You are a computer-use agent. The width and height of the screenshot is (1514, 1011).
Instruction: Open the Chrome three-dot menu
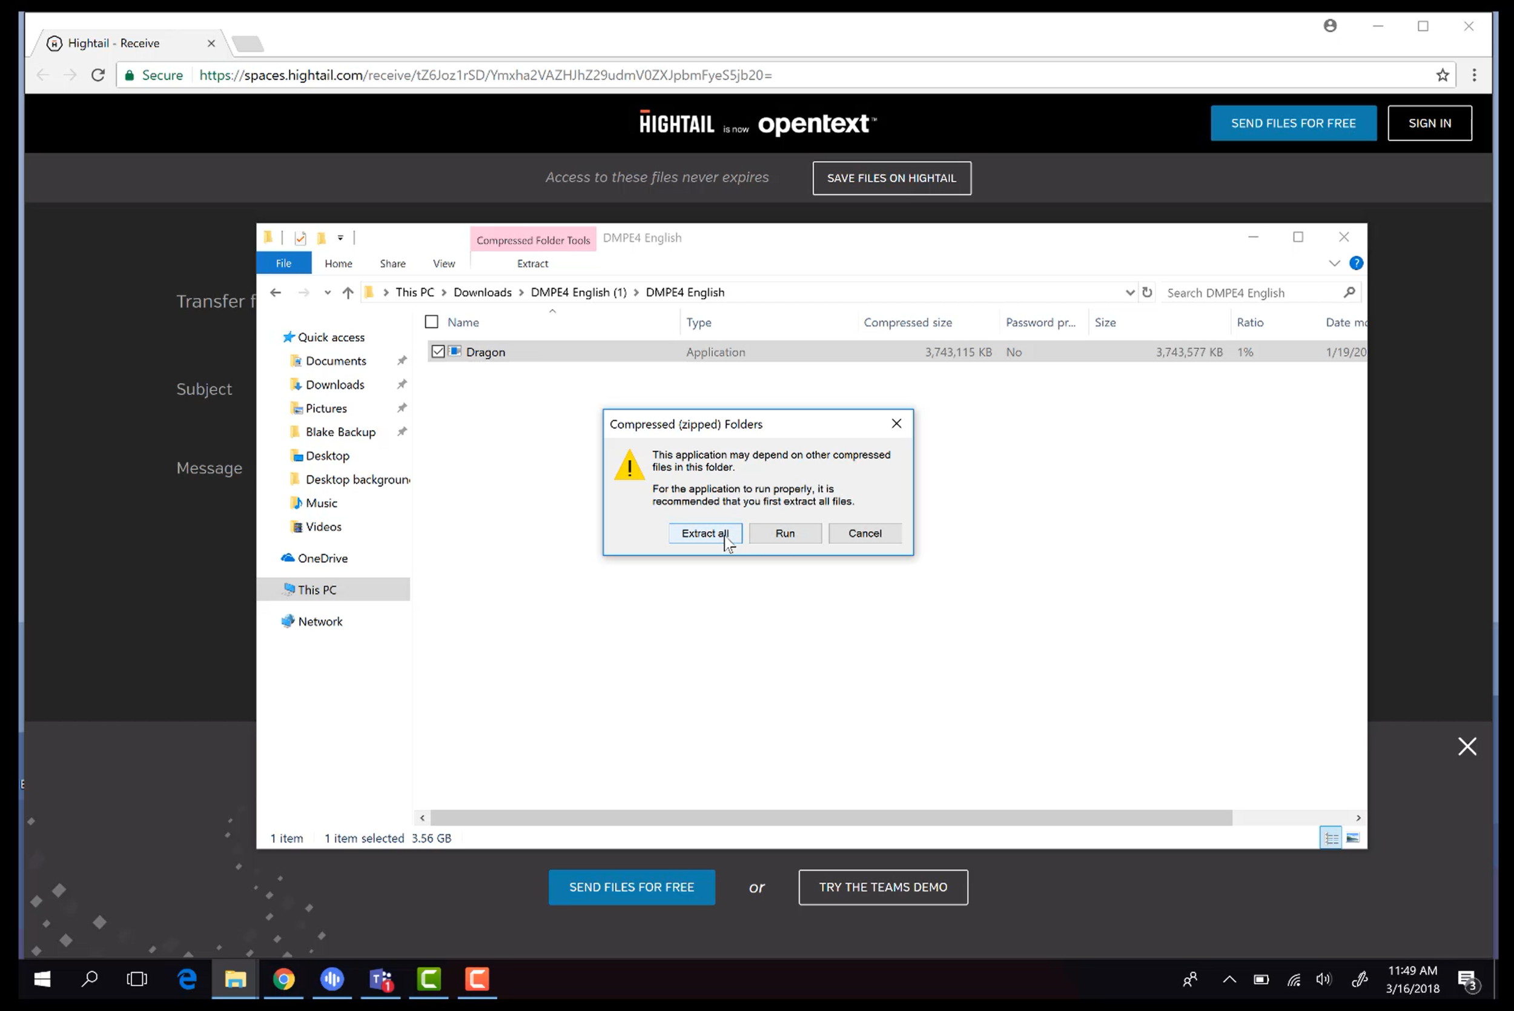(1474, 75)
